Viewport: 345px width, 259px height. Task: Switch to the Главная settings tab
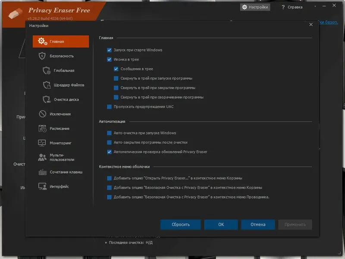pyautogui.click(x=56, y=41)
